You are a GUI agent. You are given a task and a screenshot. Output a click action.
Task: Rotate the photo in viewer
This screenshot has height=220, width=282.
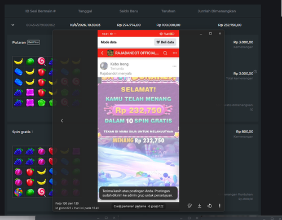click(x=209, y=206)
